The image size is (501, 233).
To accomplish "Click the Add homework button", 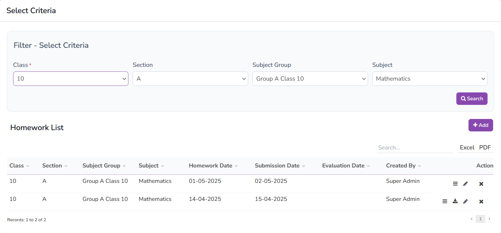I will [480, 125].
